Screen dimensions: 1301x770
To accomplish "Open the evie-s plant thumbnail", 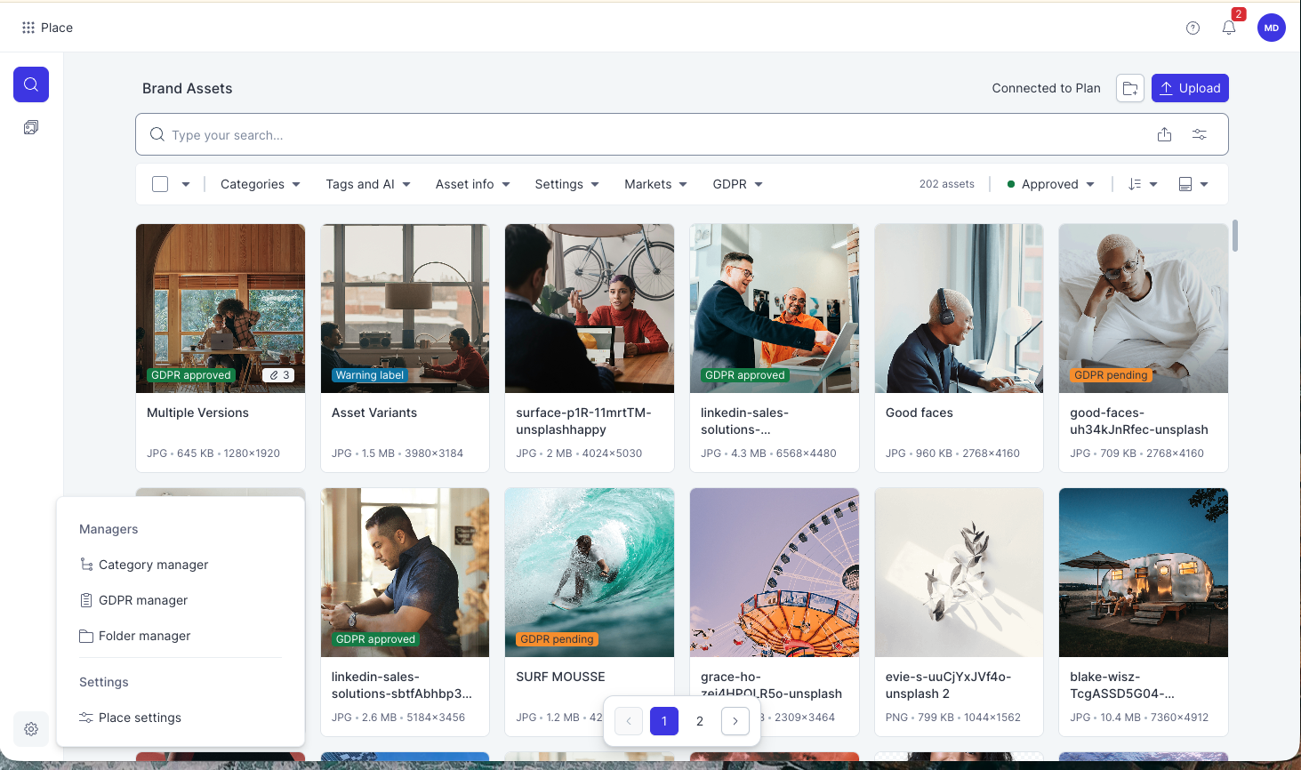I will (959, 573).
